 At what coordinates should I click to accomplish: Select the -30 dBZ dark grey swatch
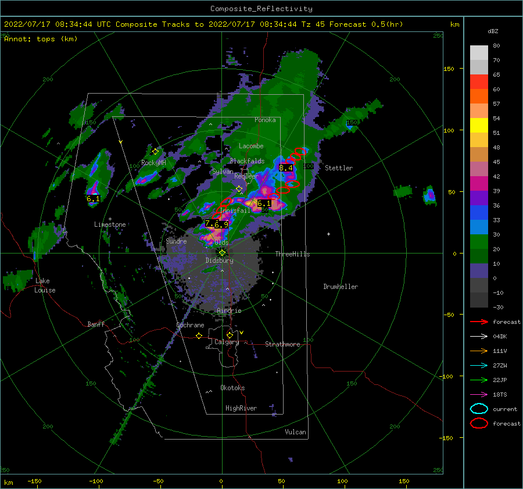click(479, 300)
